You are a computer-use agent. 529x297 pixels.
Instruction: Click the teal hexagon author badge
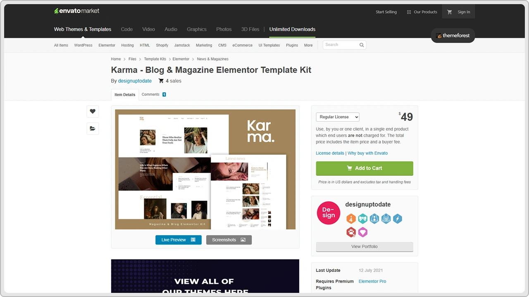point(362,219)
